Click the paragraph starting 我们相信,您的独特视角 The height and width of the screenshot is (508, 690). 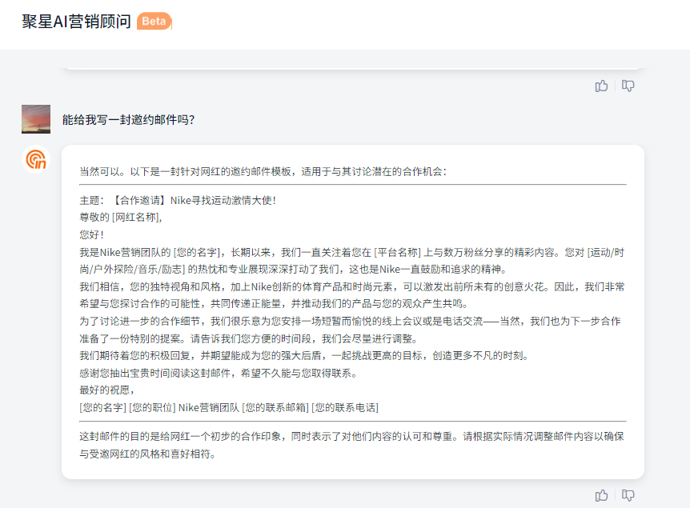click(352, 295)
